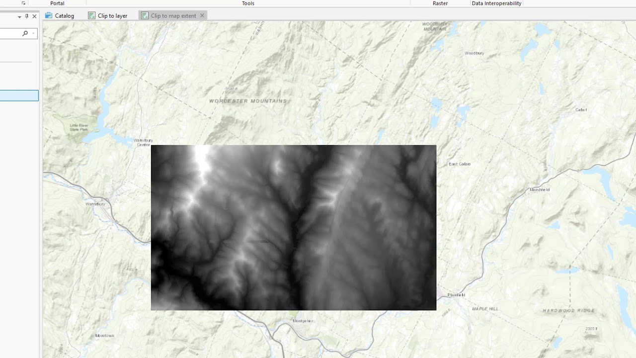Click the Montpelier label on map
Screen dimensions: 636x358
pyautogui.click(x=303, y=321)
